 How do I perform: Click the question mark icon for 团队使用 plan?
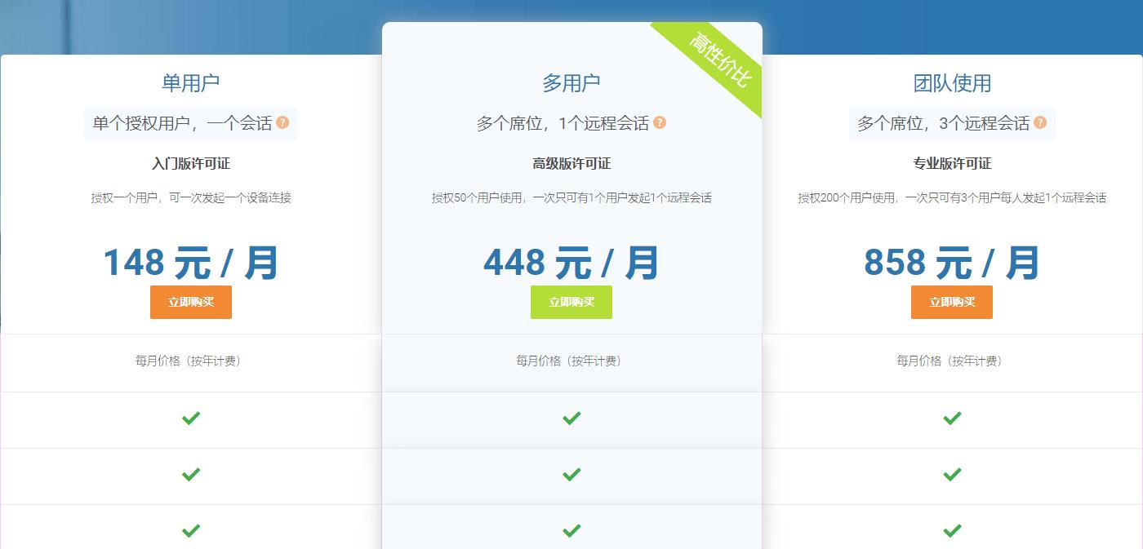(1039, 123)
